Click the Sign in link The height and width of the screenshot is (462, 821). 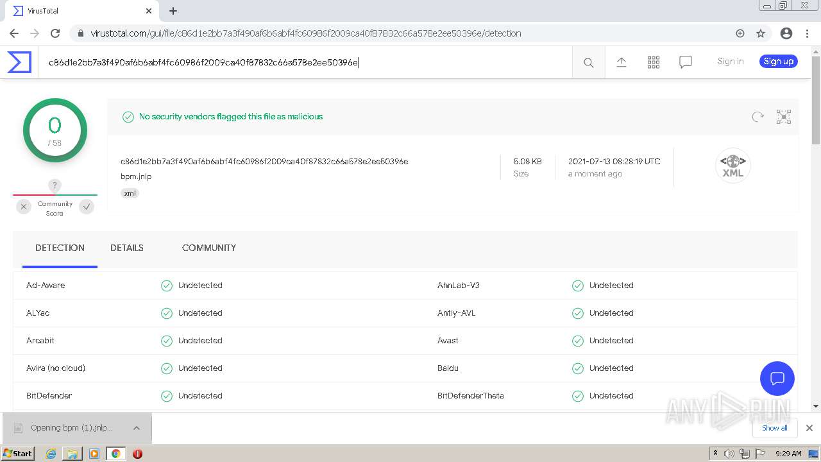coord(731,62)
